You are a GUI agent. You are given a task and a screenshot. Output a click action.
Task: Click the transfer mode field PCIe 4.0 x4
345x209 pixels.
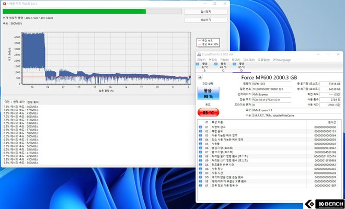pos(271,100)
